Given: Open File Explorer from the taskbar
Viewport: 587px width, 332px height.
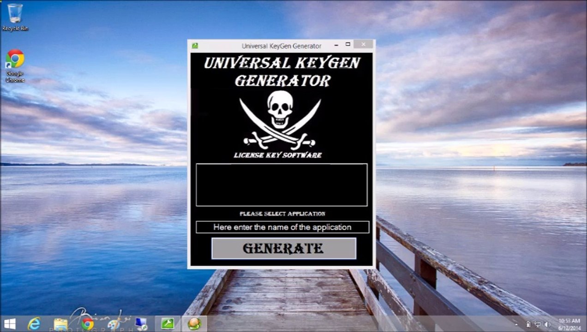Looking at the screenshot, I should pos(60,324).
